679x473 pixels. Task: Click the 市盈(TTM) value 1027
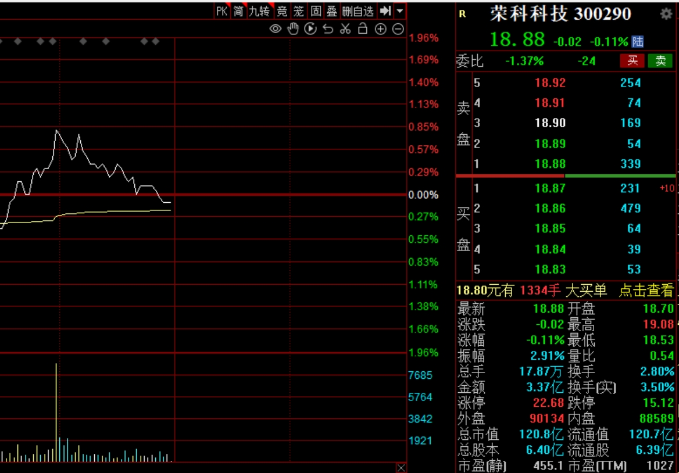pos(660,465)
